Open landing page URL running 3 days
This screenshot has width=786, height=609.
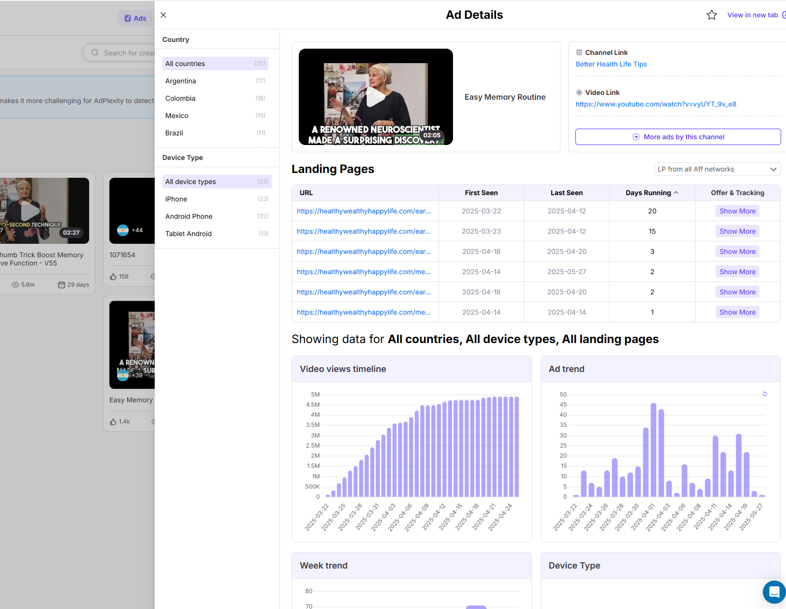pos(364,252)
